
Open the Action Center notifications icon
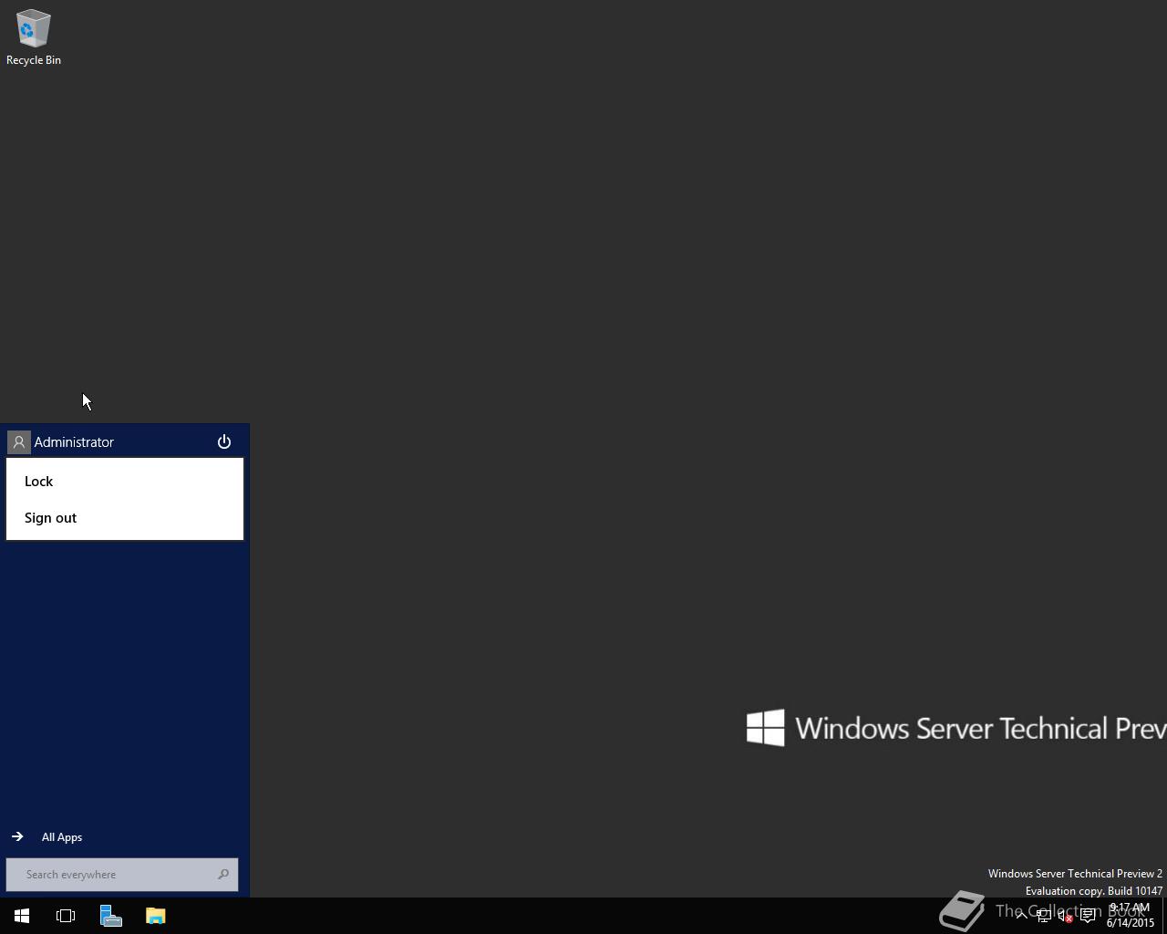point(1088,916)
